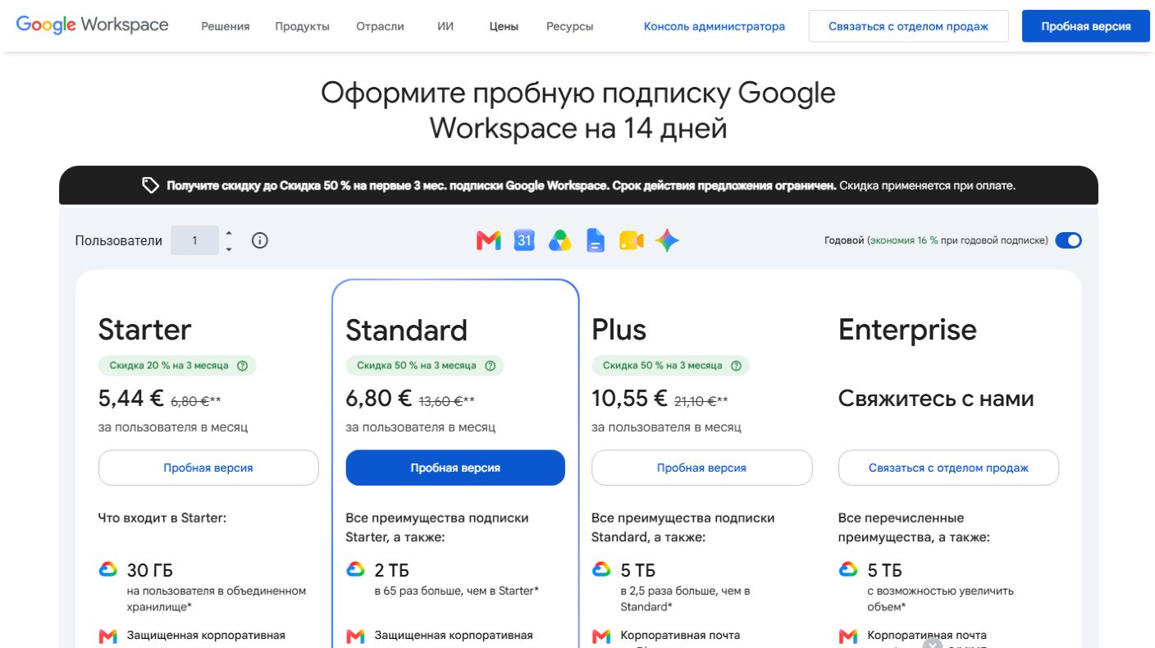Click the Gemini sparkle icon
The width and height of the screenshot is (1155, 648).
pos(667,240)
